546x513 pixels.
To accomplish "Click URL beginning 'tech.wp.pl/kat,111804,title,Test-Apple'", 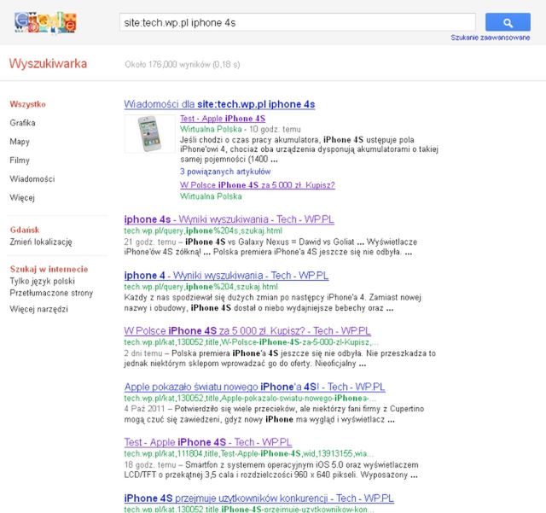I will pos(249,454).
